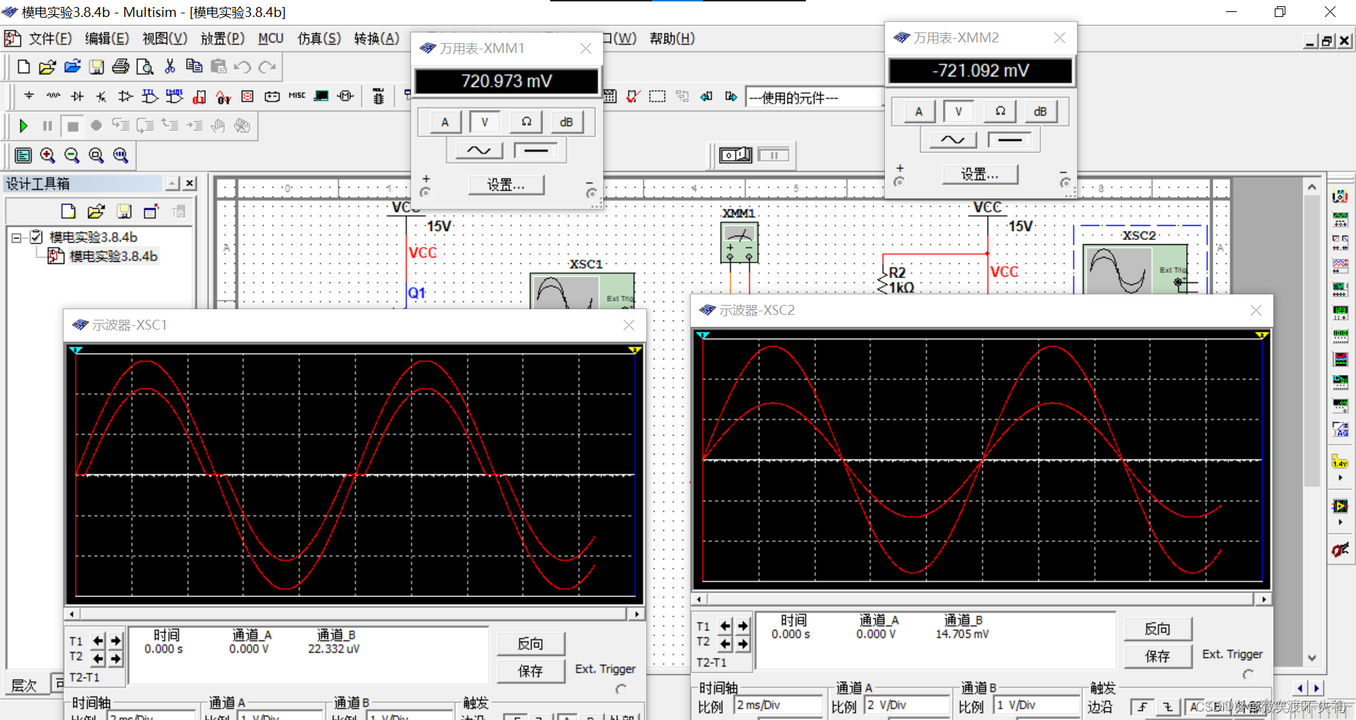Switch XMM1 to AC measurement
Image resolution: width=1356 pixels, height=720 pixels.
point(478,150)
